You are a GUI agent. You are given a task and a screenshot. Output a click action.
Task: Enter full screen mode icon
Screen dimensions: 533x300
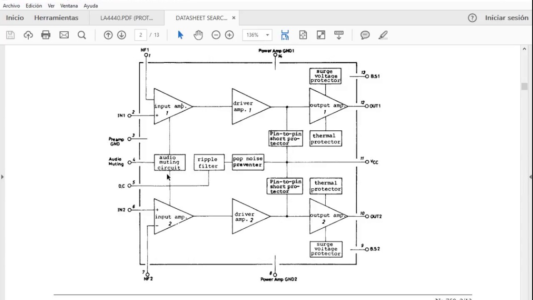click(321, 35)
